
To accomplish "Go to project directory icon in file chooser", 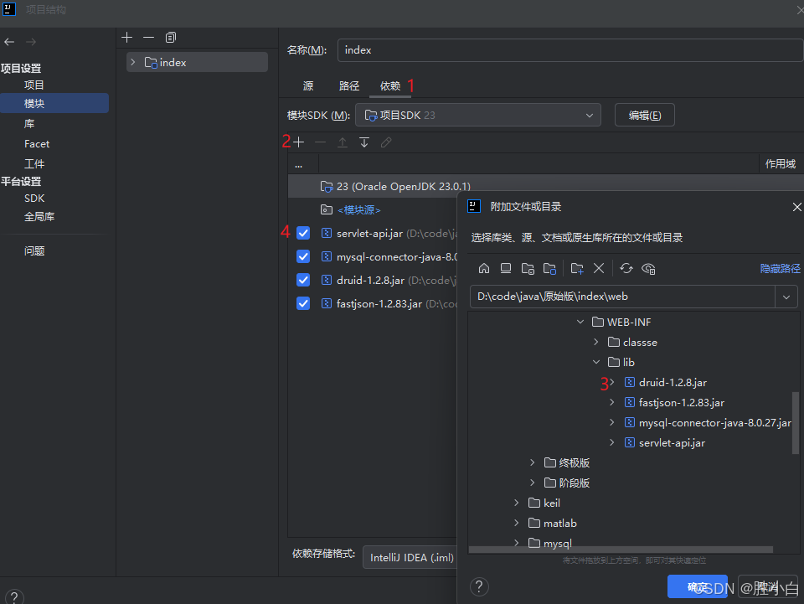I will click(x=528, y=268).
